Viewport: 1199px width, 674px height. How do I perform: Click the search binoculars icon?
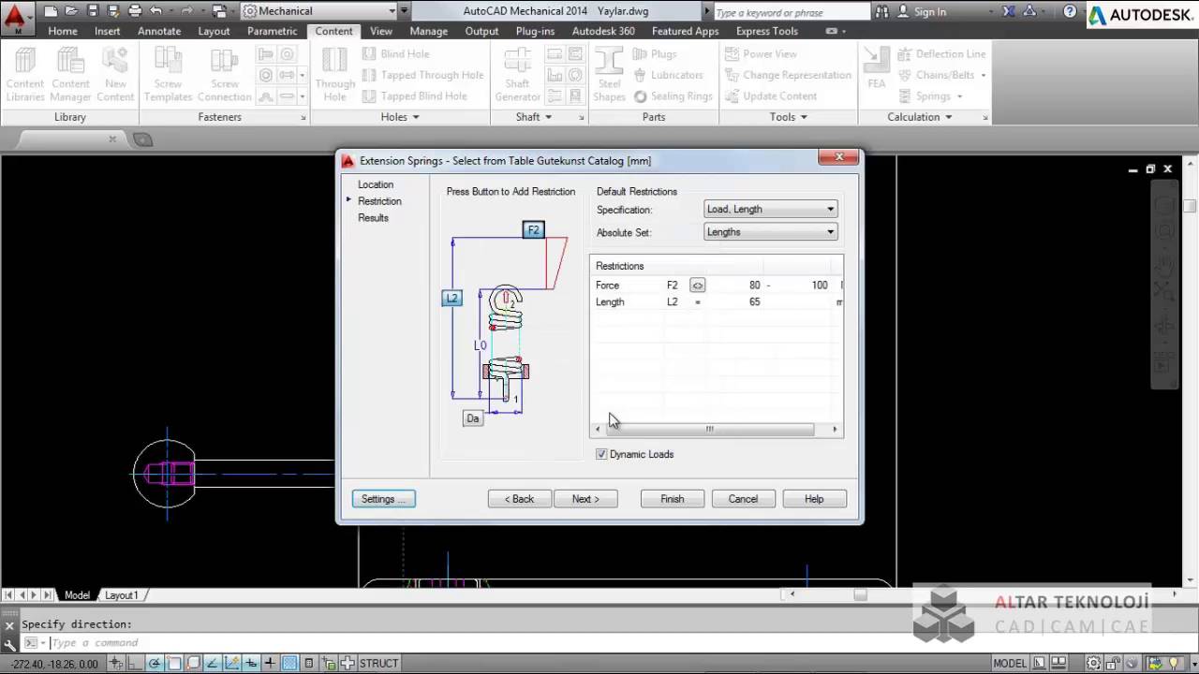(882, 11)
